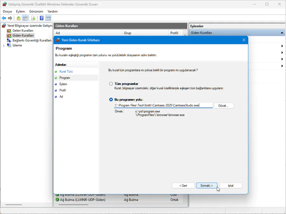Collapse the Giden Kuralları section in Eylemler pane
Screen dimensions: 286x214
(x=282, y=32)
